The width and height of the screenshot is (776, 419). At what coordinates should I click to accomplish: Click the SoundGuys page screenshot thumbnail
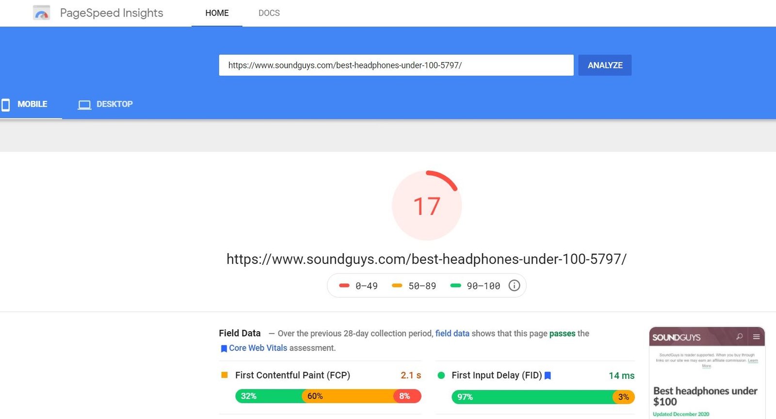(x=707, y=372)
